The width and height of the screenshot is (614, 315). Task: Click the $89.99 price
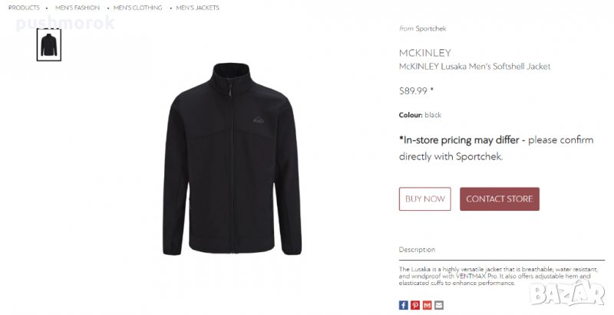413,91
